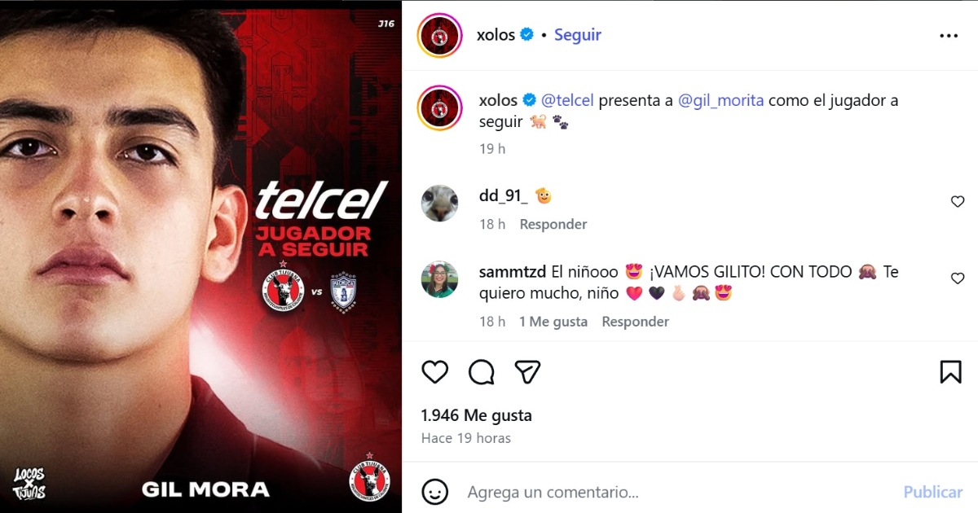This screenshot has width=978, height=513.
Task: Click Publicar to post comment
Action: [x=933, y=492]
